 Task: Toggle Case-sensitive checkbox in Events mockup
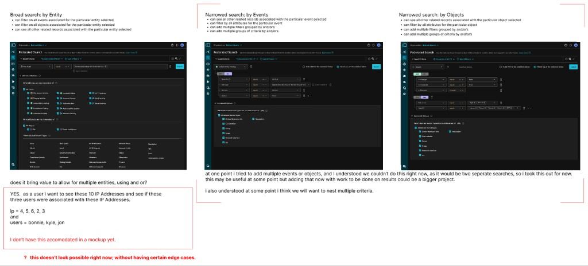click(x=313, y=85)
